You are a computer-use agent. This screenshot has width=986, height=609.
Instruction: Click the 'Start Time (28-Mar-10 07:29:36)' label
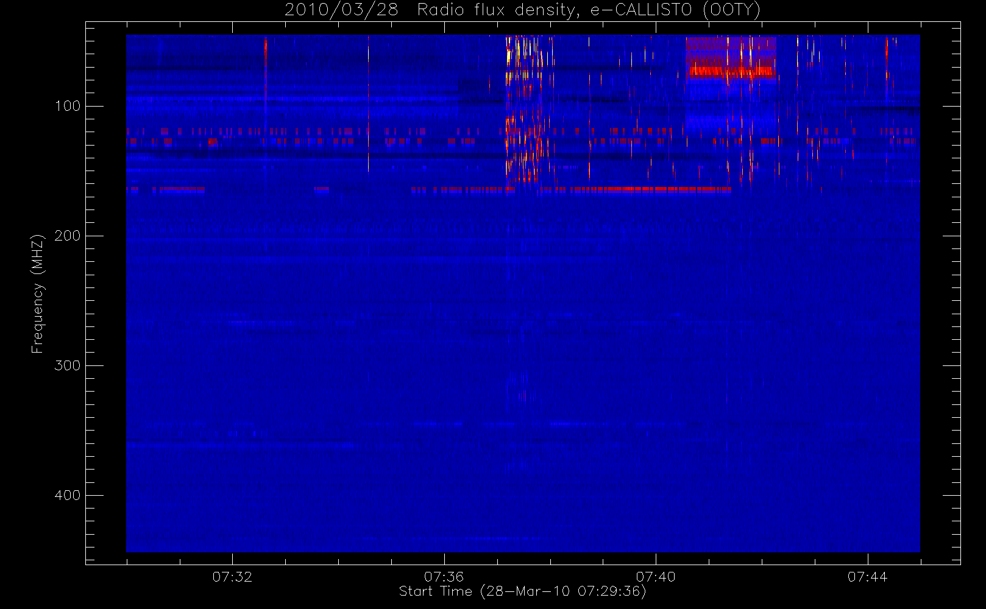tap(522, 591)
